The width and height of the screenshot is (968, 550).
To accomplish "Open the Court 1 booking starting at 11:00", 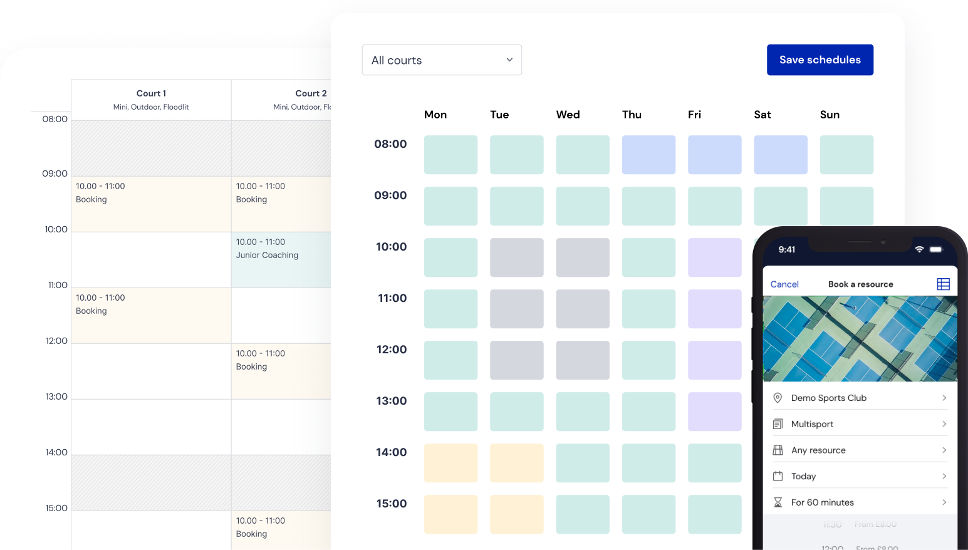I will [x=151, y=316].
